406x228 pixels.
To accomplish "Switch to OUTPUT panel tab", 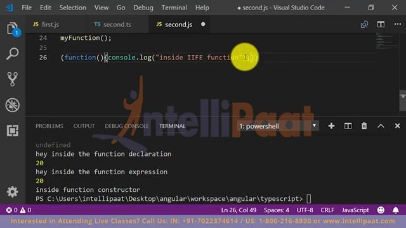I will click(x=84, y=126).
